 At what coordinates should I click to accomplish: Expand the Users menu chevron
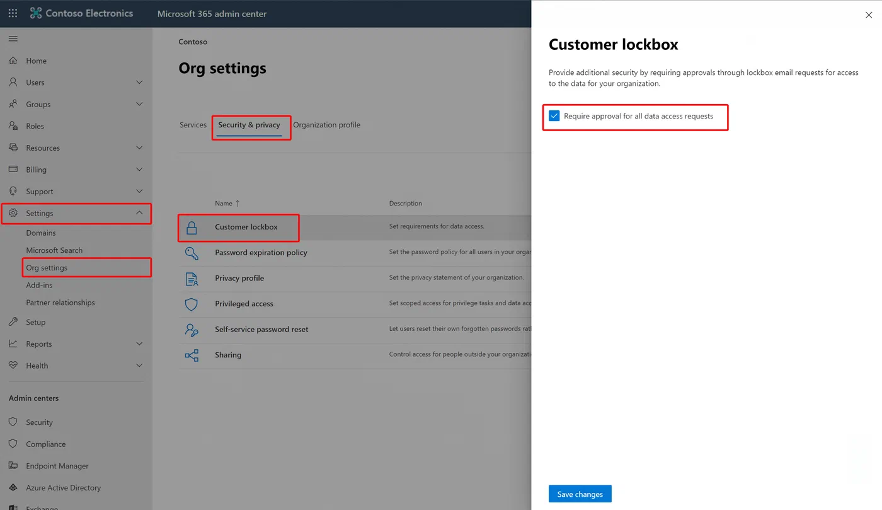tap(139, 83)
